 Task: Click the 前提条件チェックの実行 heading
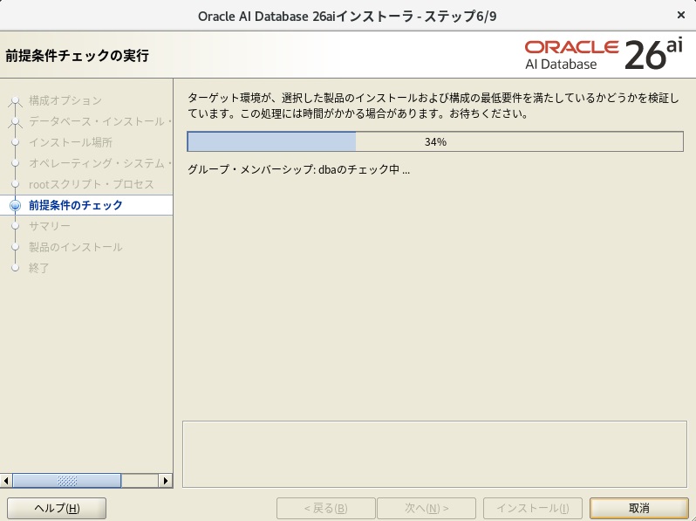click(x=78, y=56)
